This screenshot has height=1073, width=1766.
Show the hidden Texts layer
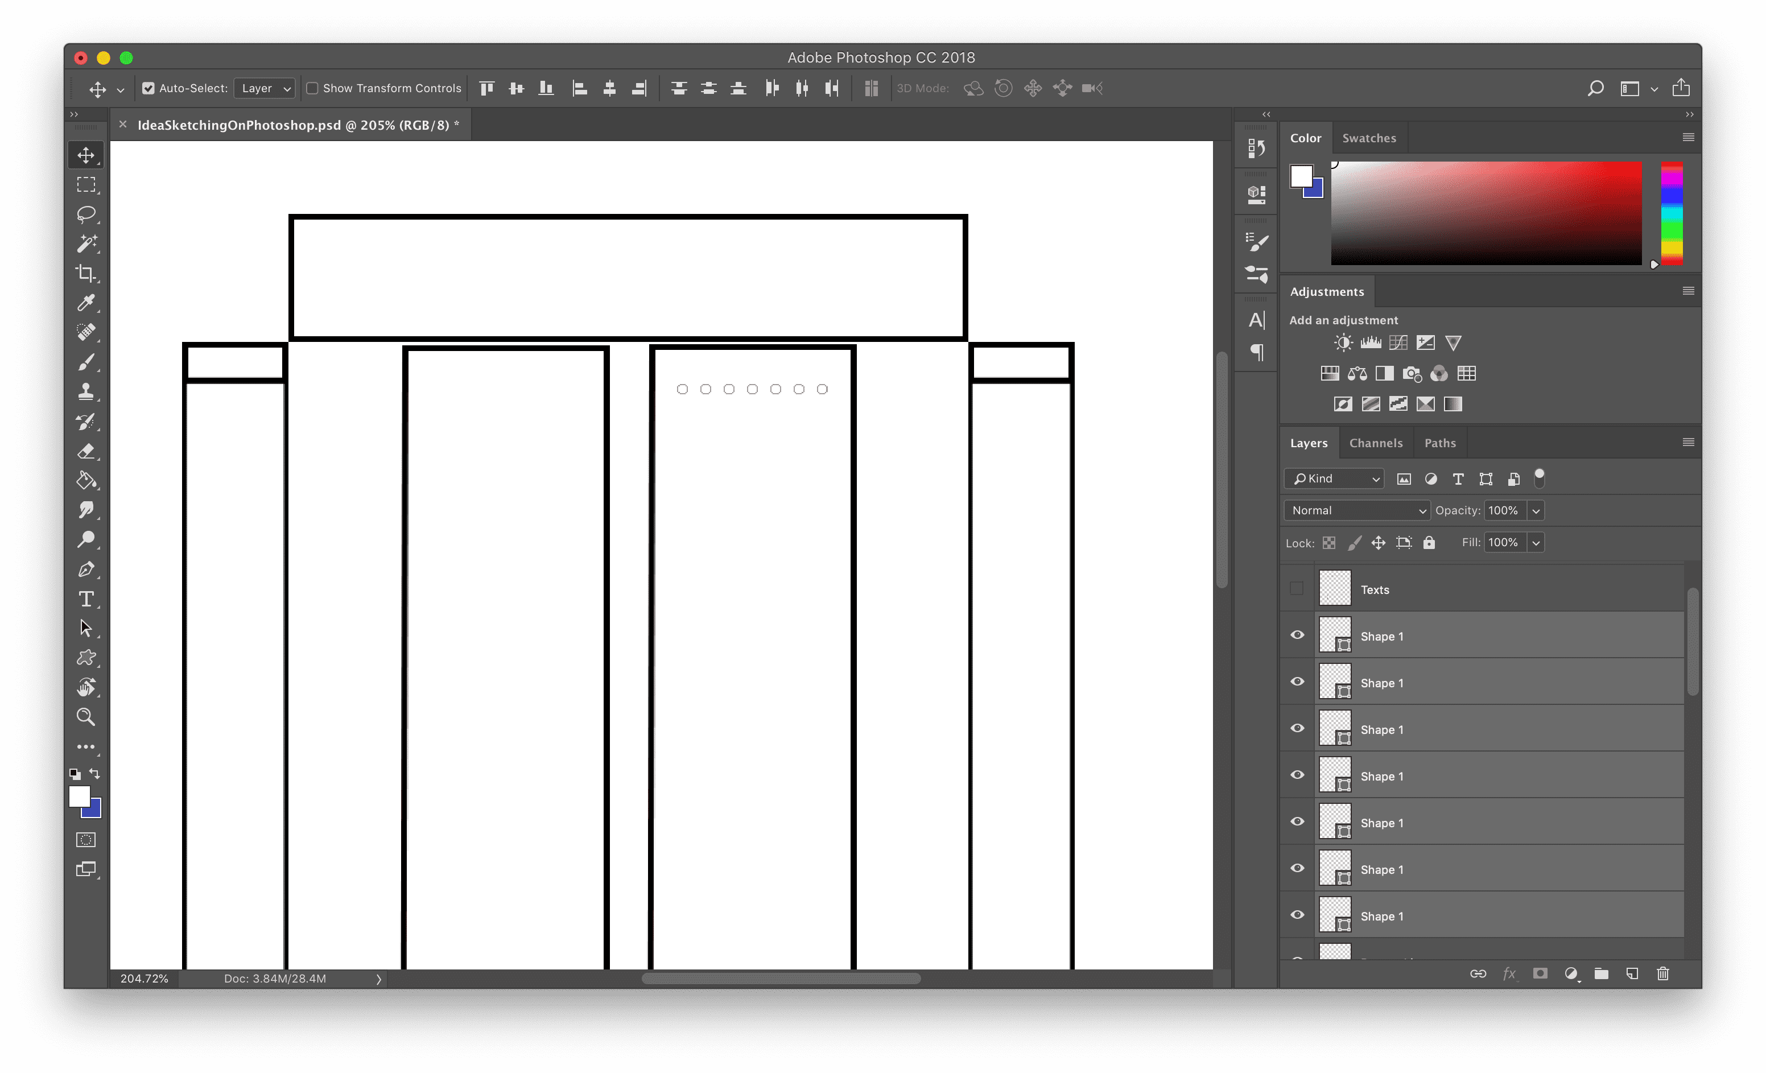point(1297,588)
